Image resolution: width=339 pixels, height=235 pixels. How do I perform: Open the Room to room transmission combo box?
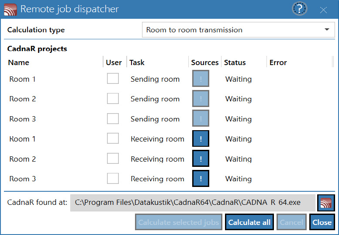pyautogui.click(x=238, y=30)
